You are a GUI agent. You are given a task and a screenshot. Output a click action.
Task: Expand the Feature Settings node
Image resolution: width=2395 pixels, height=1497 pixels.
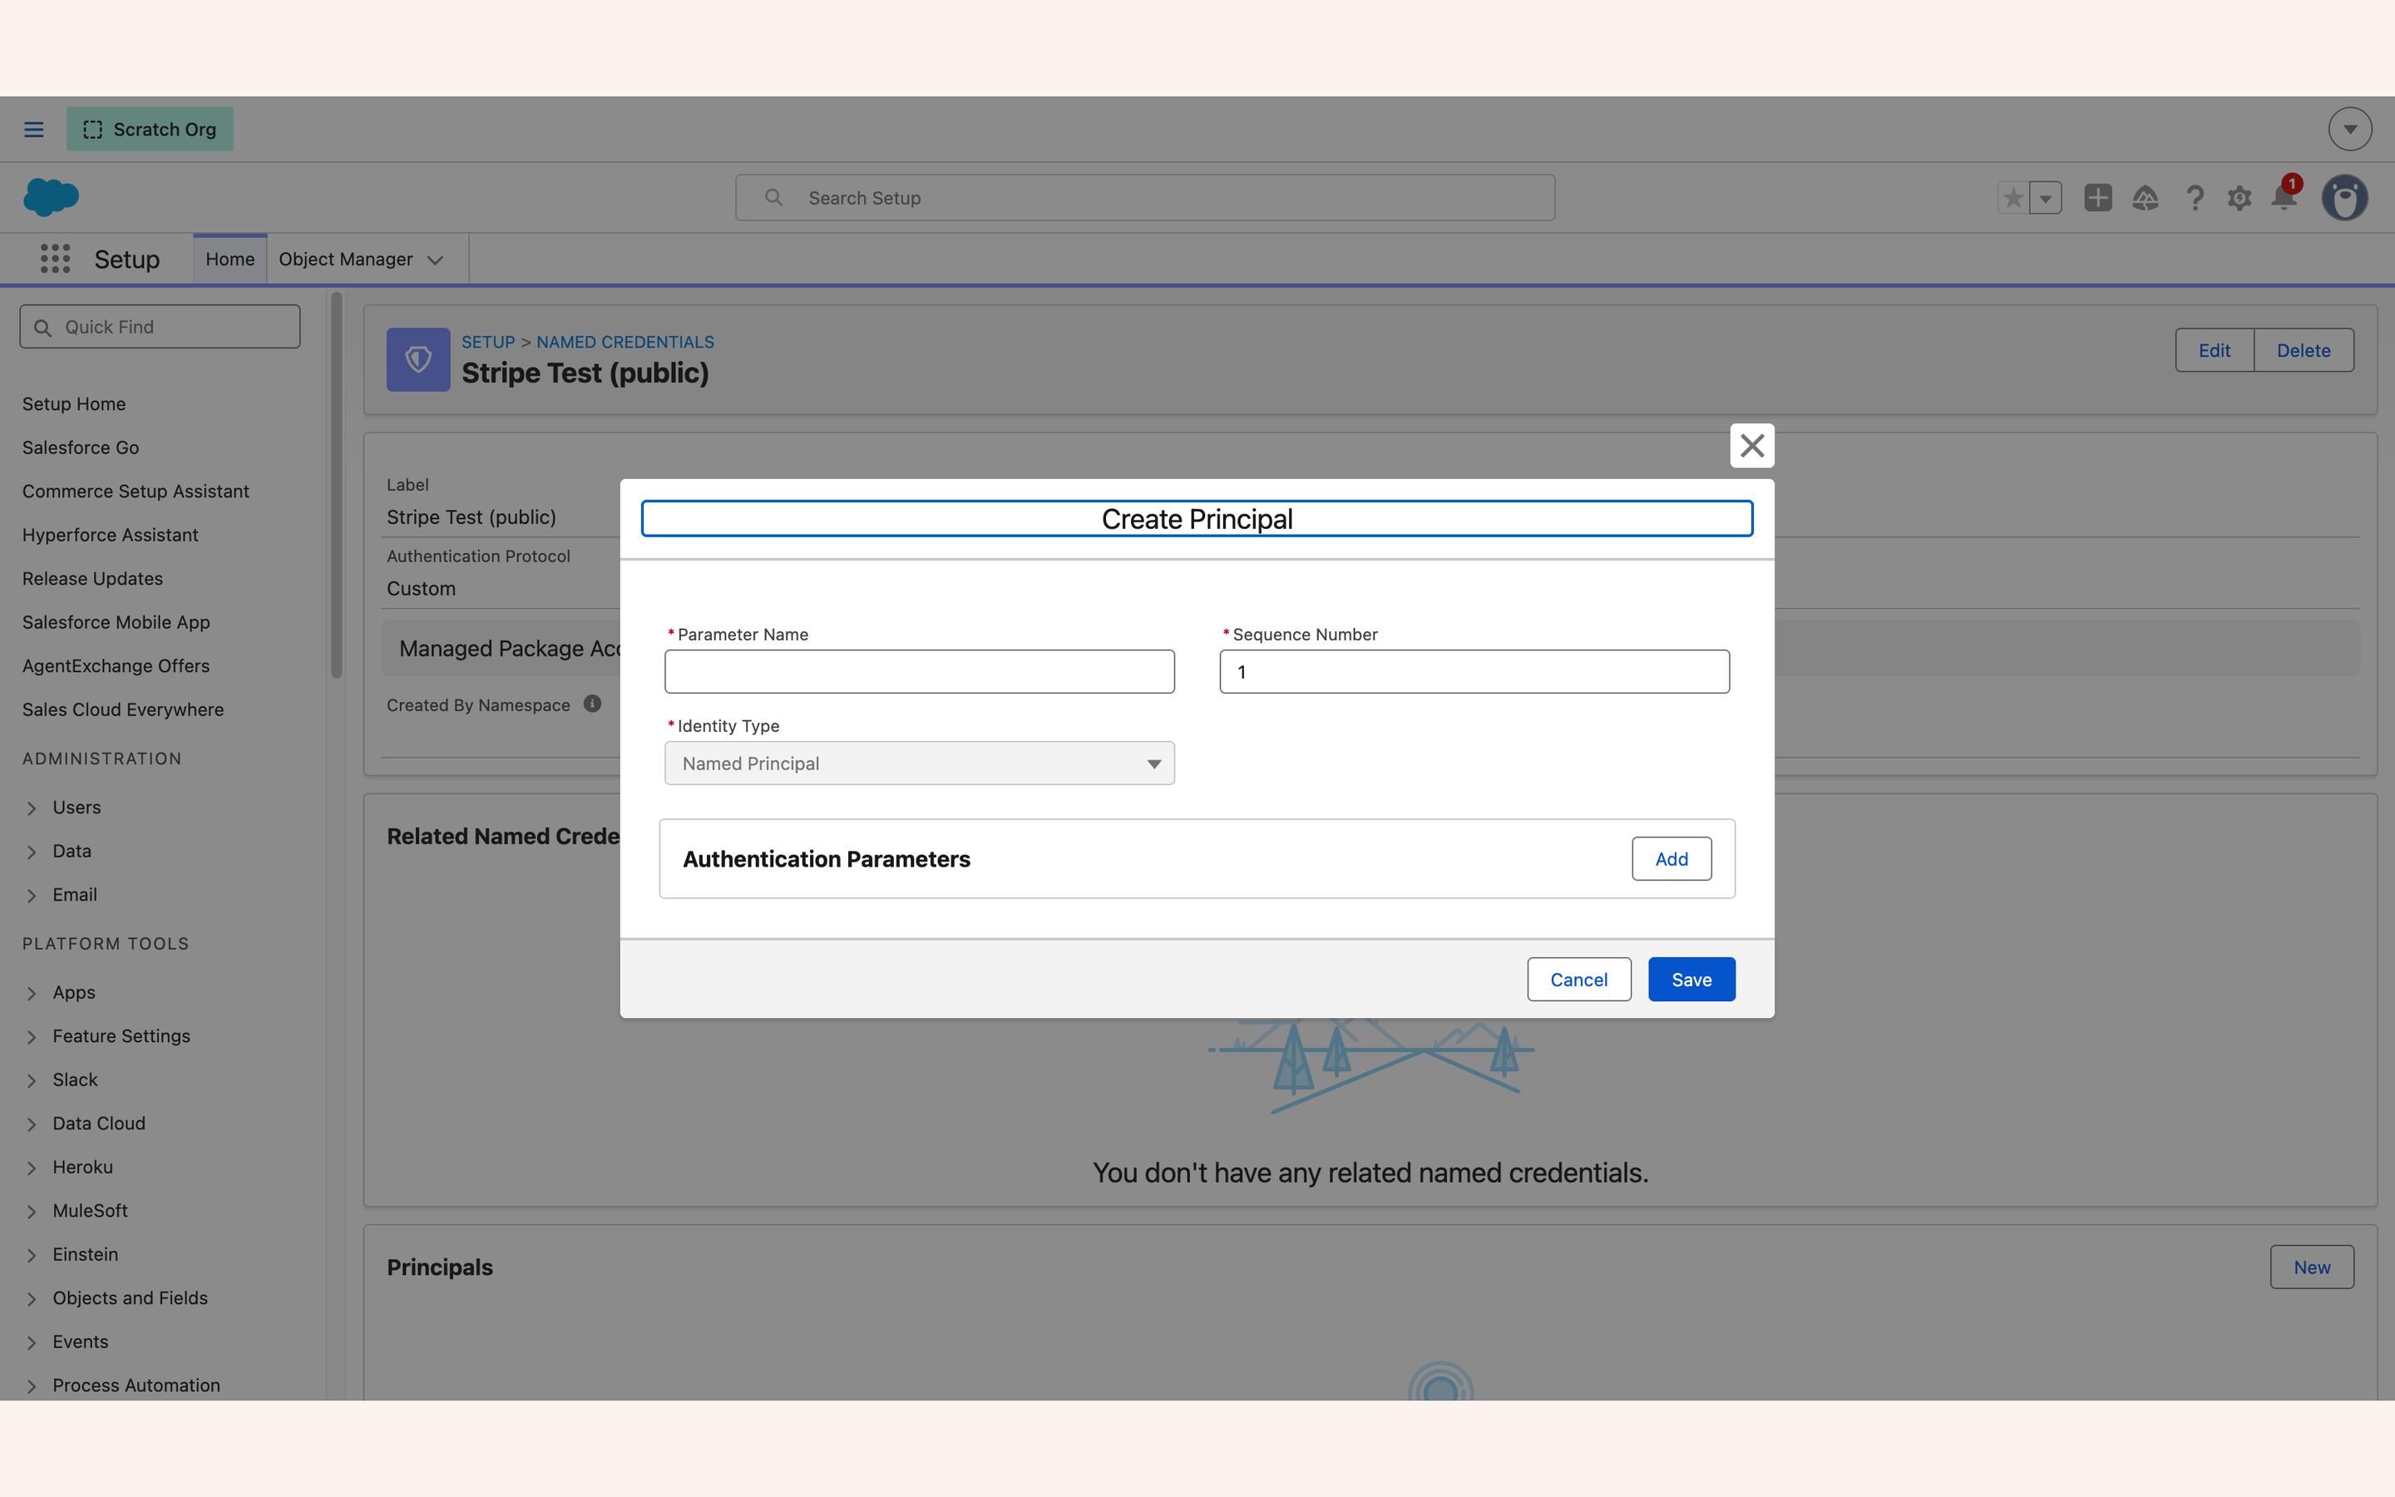32,1036
